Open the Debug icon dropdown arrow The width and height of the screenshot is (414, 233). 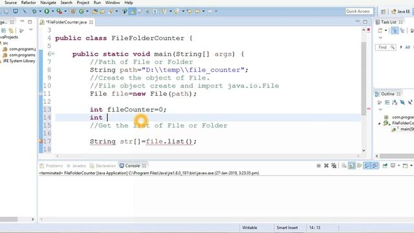(40, 12)
